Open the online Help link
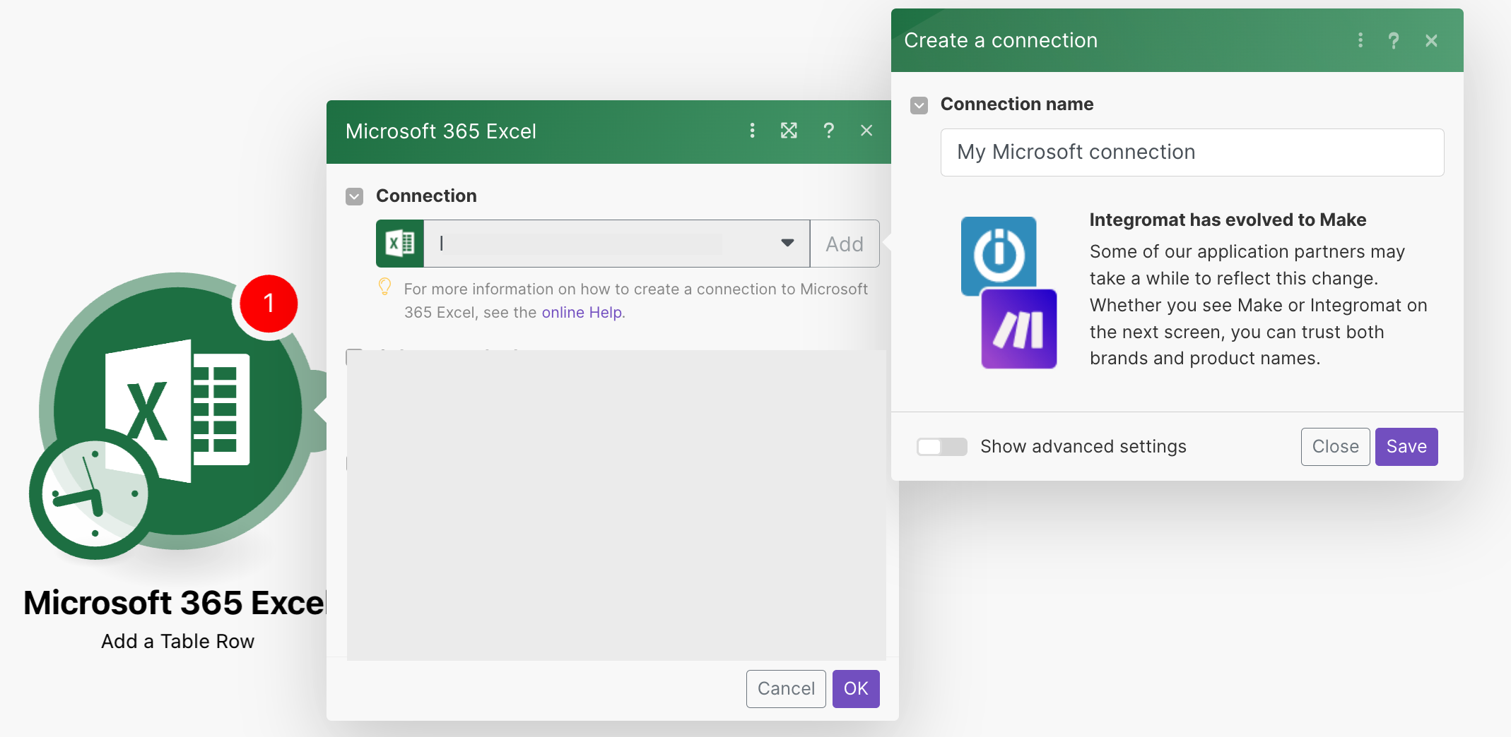Viewport: 1511px width, 737px height. click(x=583, y=312)
